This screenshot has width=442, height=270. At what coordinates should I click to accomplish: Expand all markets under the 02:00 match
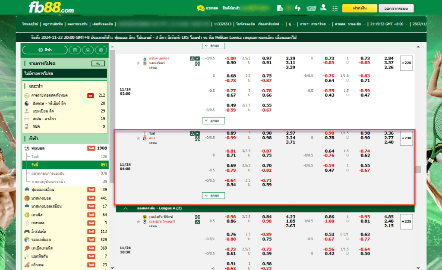click(x=213, y=120)
